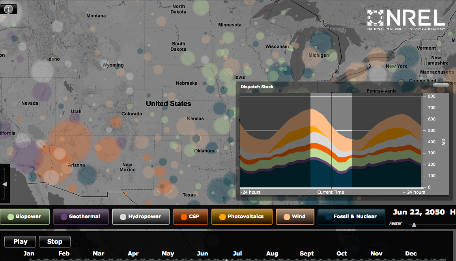The height and width of the screenshot is (261, 456).
Task: Toggle the Hydropower layer
Action: point(141,217)
